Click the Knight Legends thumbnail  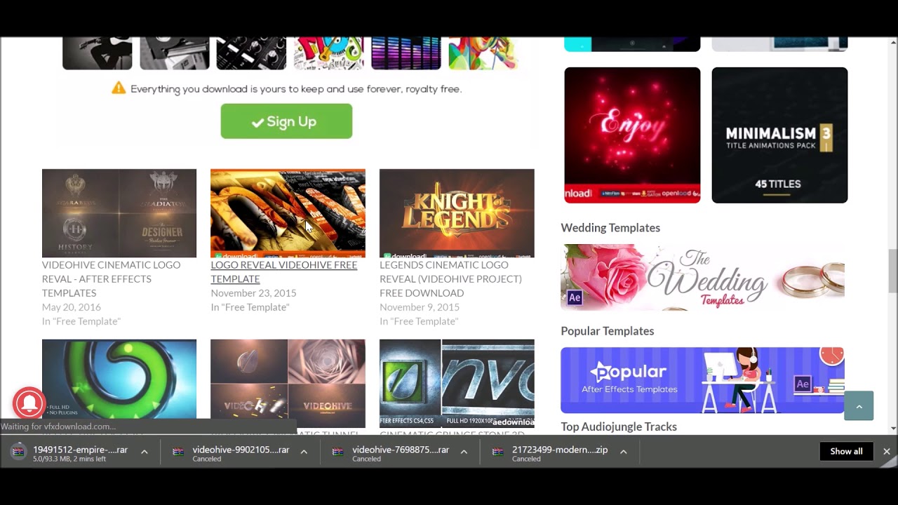(x=457, y=213)
